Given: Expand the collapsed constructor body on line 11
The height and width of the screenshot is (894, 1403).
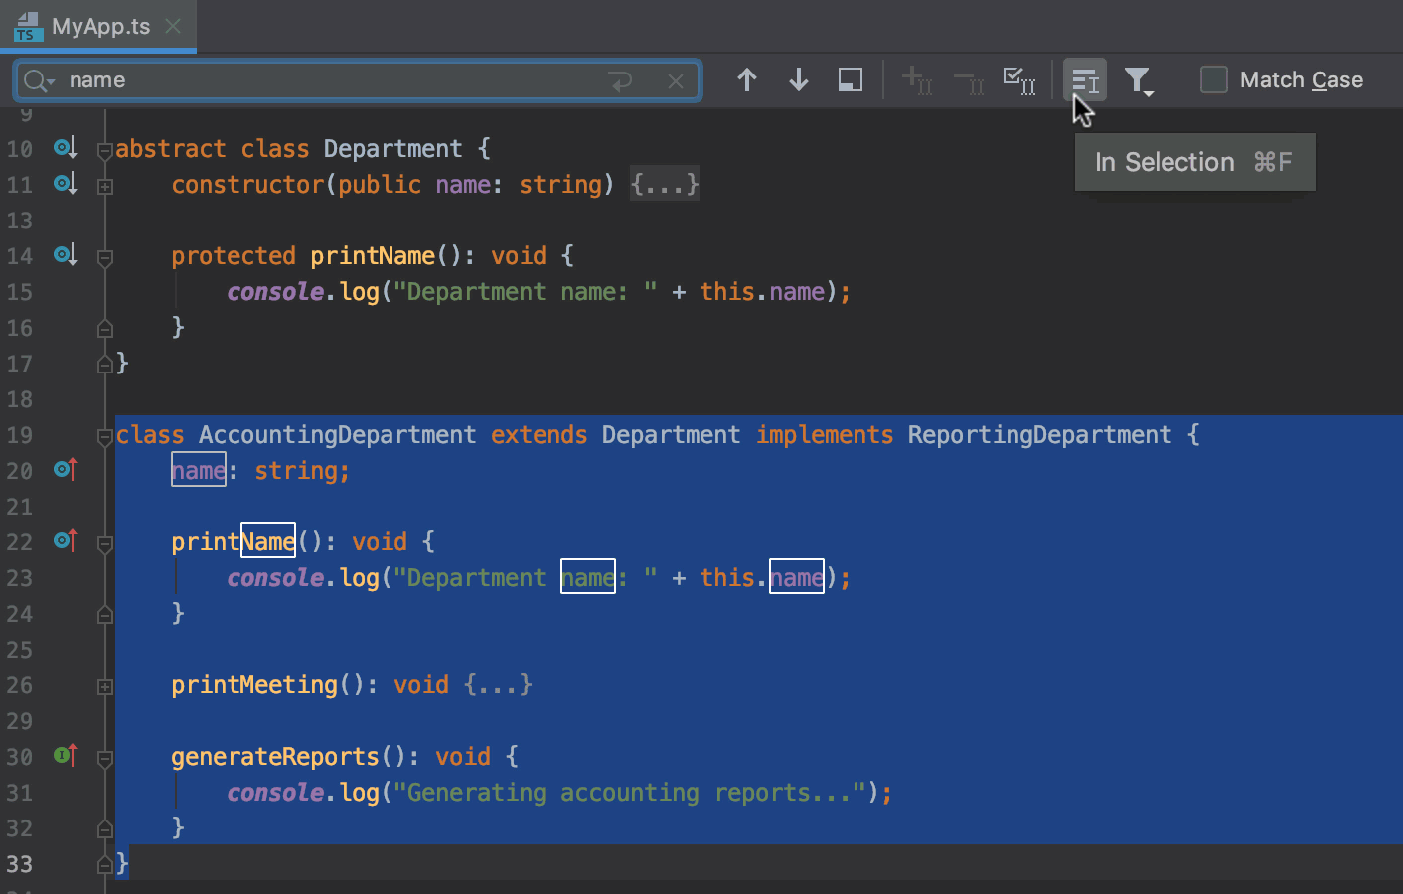Looking at the screenshot, I should click(x=104, y=185).
